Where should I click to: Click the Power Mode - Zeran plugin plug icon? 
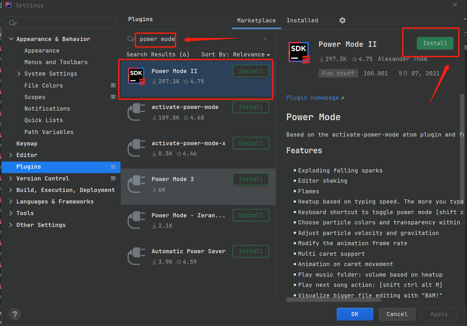tap(137, 220)
